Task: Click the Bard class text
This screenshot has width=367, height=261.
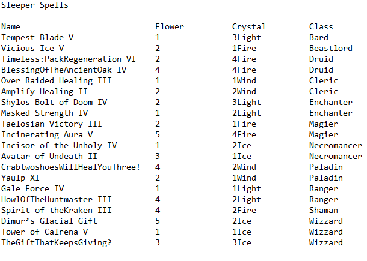Action: [x=319, y=38]
